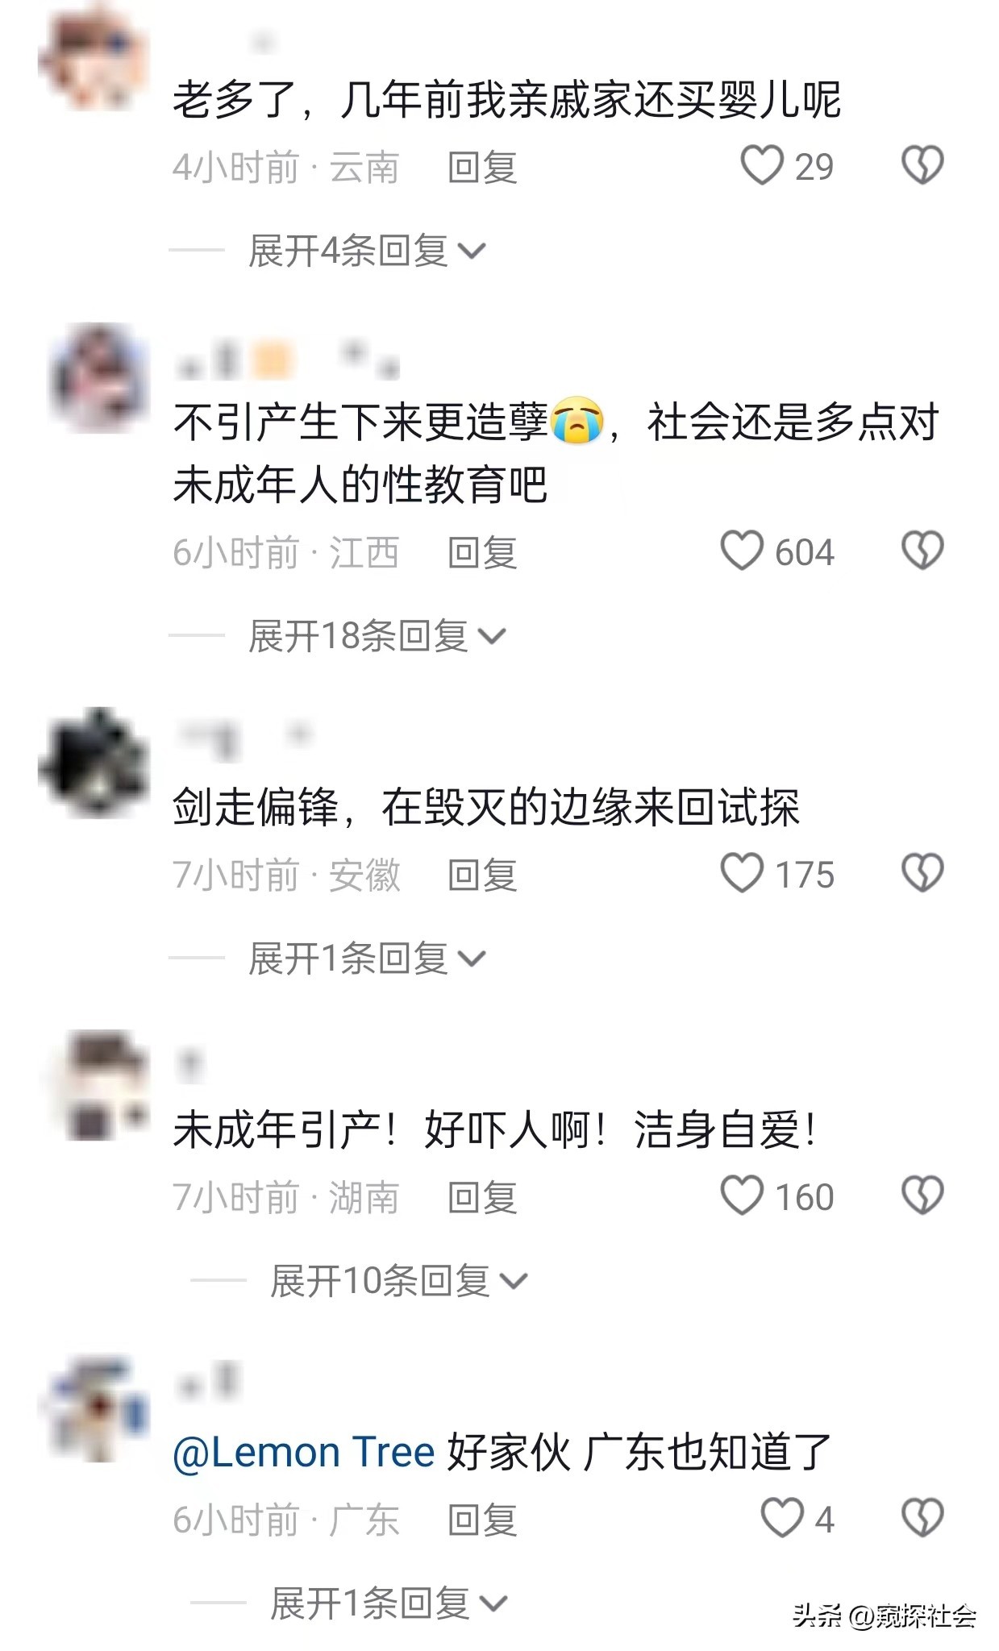Open the @Lemon Tree mention

304,1453
